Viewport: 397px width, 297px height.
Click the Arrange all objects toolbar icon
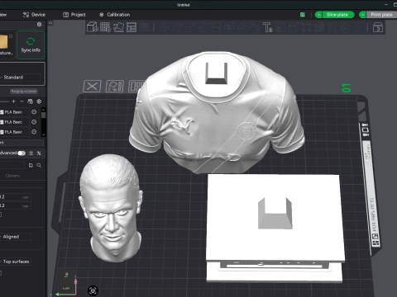132,27
